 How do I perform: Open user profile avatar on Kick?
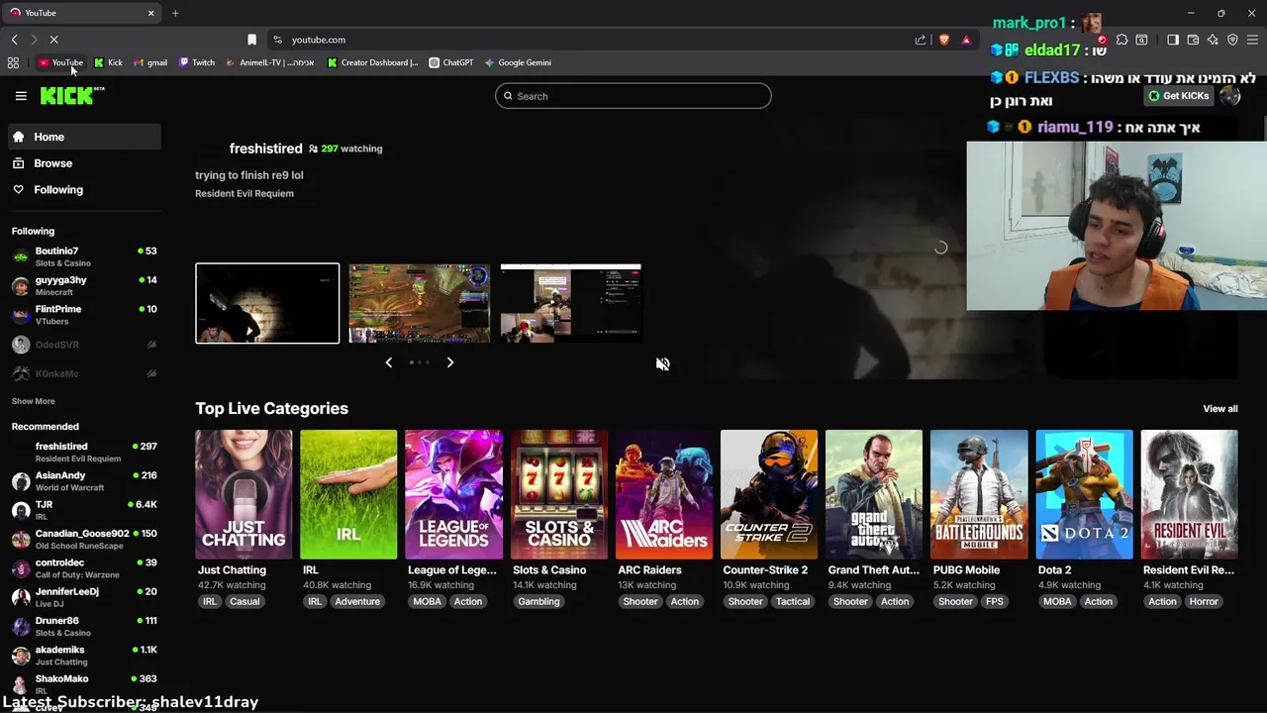[1229, 95]
